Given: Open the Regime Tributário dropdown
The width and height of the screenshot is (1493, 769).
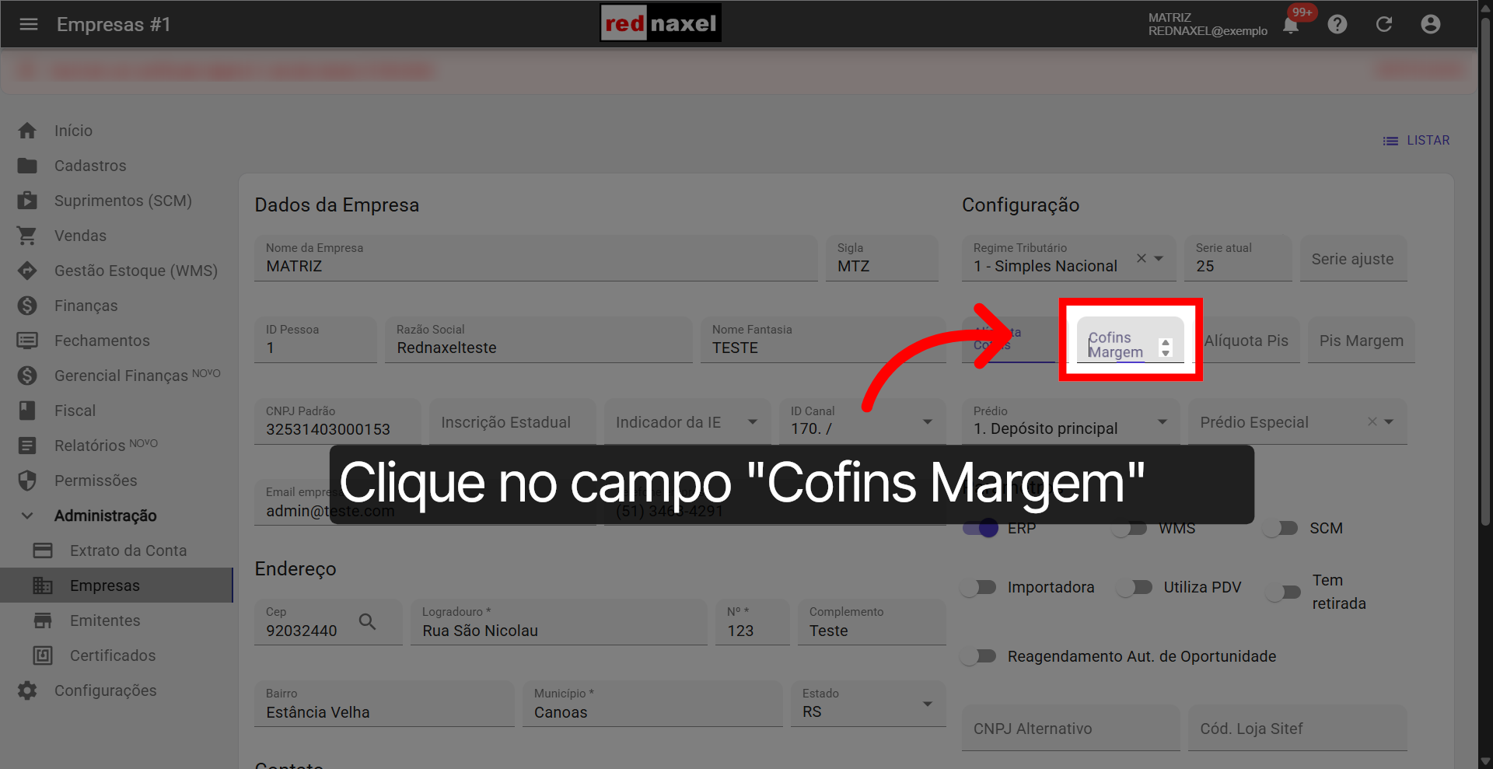Looking at the screenshot, I should [x=1160, y=259].
